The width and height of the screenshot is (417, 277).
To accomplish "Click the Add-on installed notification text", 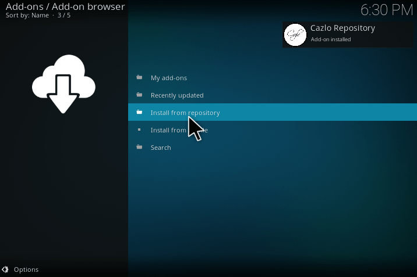I will coord(331,39).
